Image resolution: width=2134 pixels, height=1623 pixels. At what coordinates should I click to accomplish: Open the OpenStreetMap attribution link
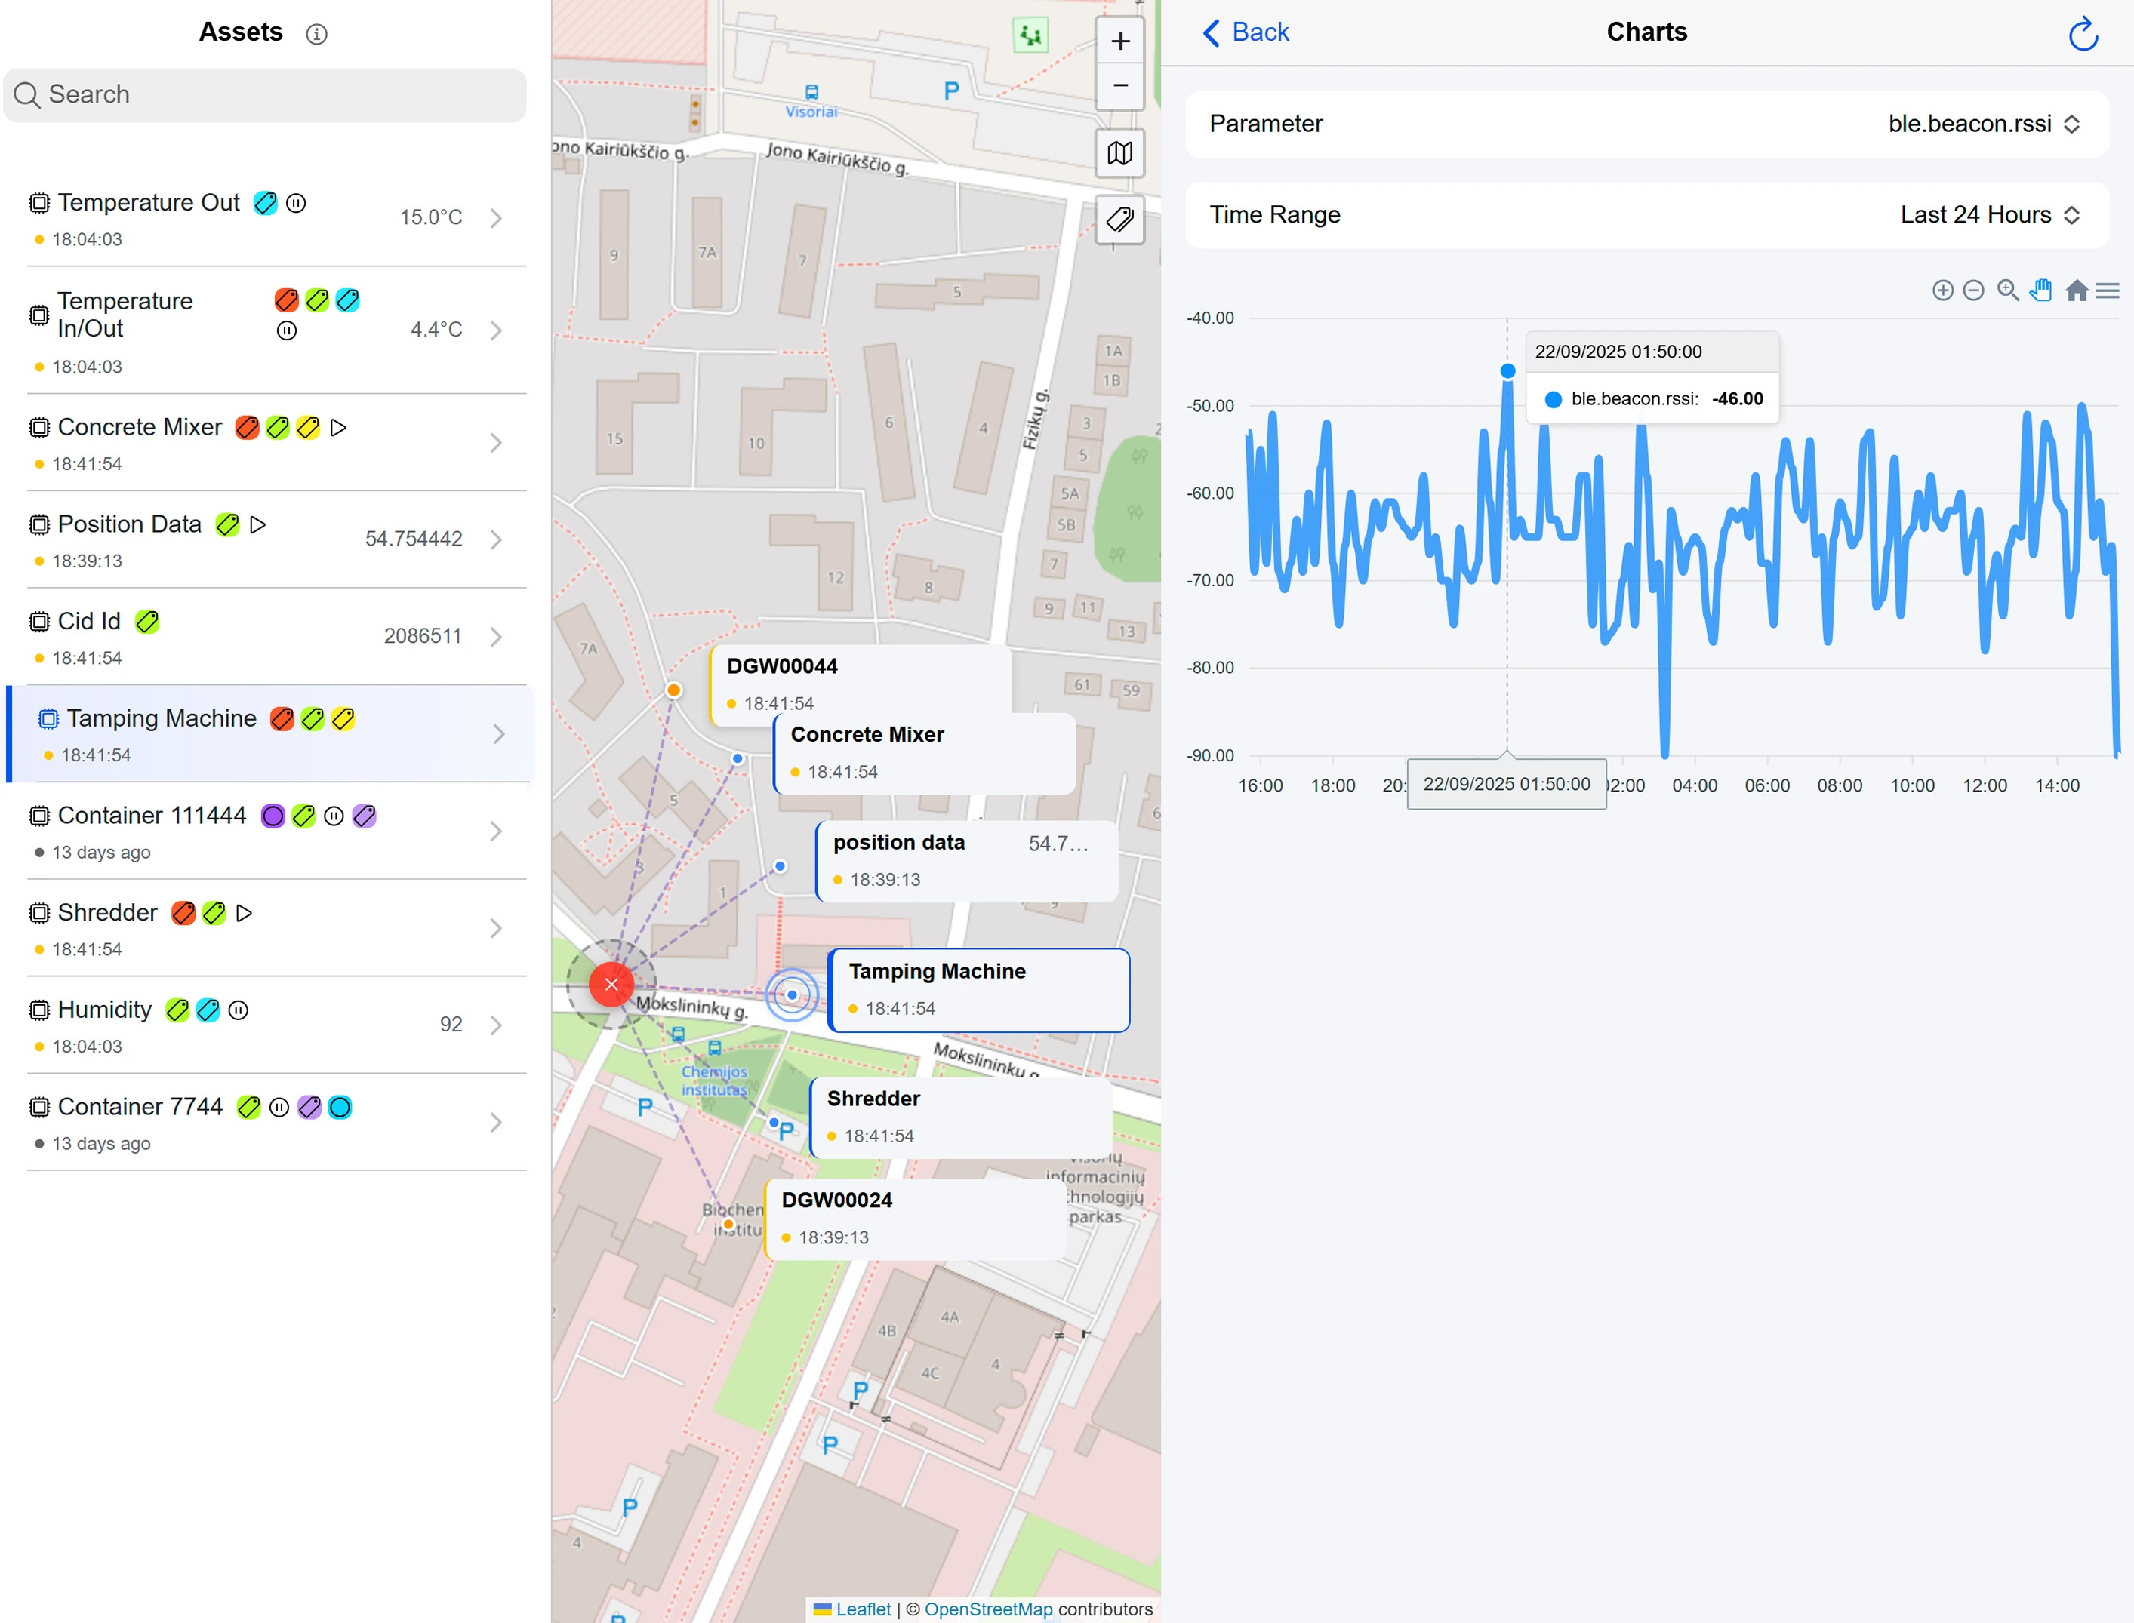988,1609
